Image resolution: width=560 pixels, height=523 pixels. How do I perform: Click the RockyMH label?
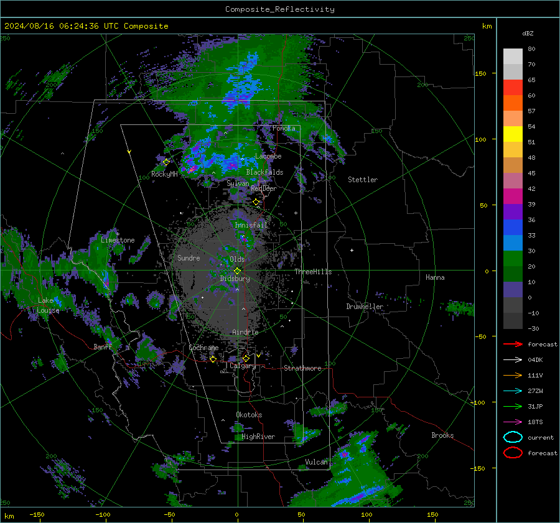pyautogui.click(x=164, y=174)
